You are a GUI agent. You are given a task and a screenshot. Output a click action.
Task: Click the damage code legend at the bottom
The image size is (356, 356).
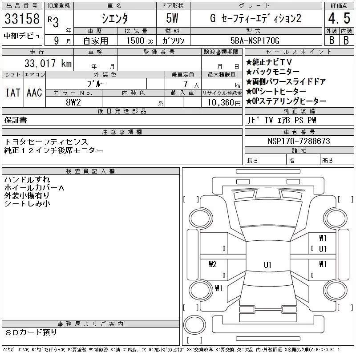pos(171,350)
